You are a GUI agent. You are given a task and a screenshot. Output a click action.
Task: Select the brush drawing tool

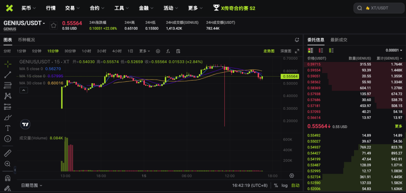[8, 118]
